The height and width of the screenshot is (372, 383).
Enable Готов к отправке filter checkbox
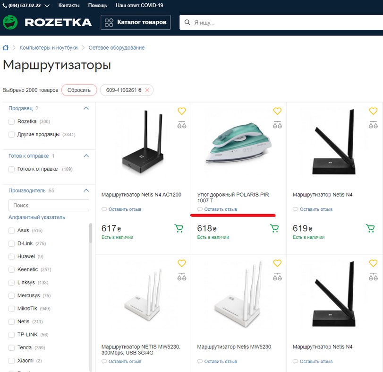[11, 169]
